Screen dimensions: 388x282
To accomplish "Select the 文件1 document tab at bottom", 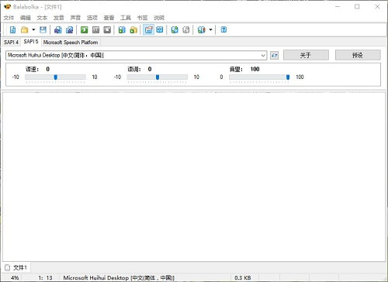I will pyautogui.click(x=16, y=267).
